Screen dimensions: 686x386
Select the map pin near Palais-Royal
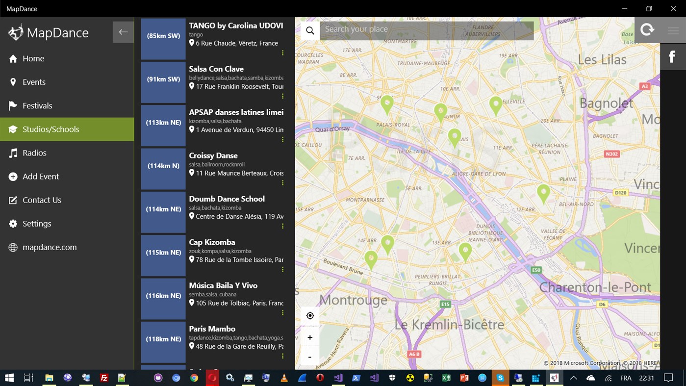coord(387,105)
